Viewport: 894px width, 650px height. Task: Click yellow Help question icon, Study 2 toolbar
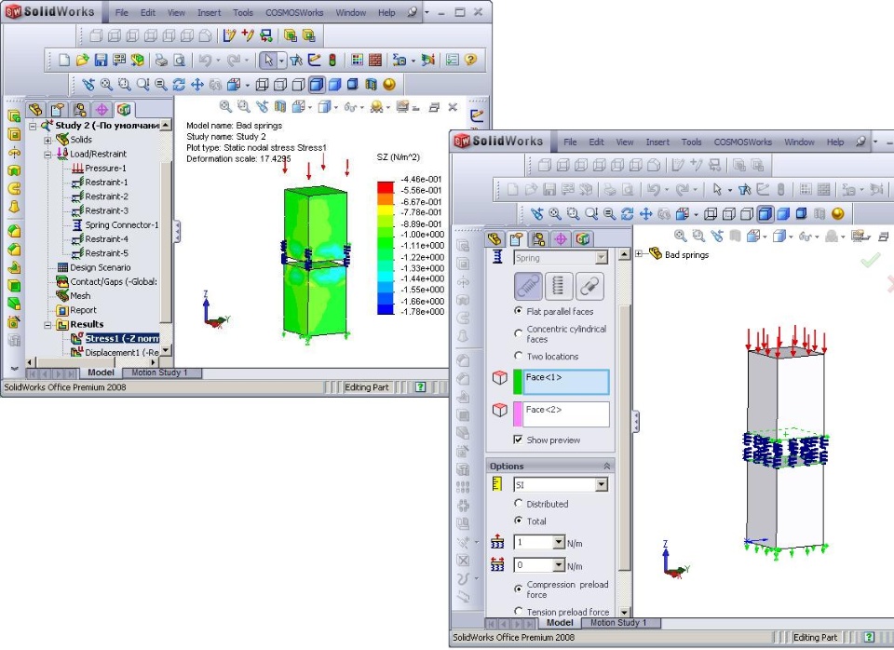[470, 60]
